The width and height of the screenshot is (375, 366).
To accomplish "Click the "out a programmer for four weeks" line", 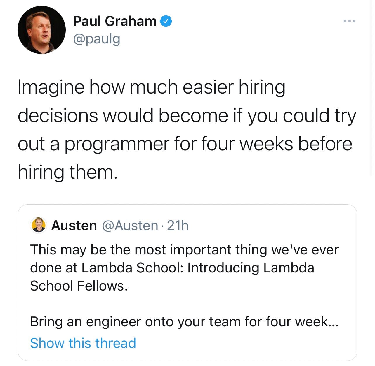I will tap(185, 144).
